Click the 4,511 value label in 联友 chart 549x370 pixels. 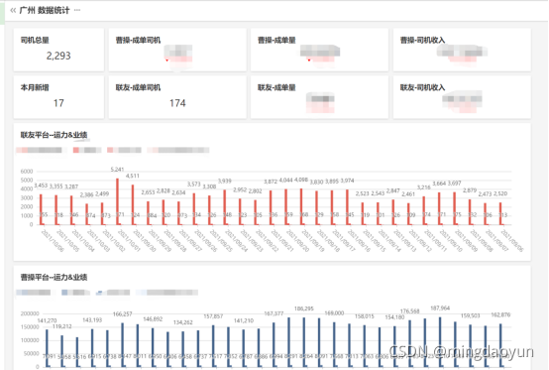[133, 176]
